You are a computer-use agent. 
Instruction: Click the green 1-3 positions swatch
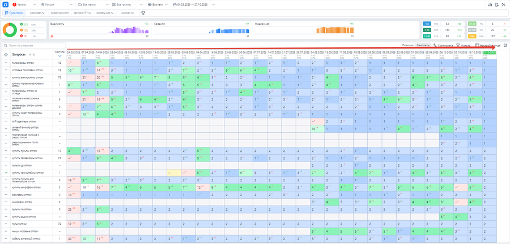click(x=427, y=24)
